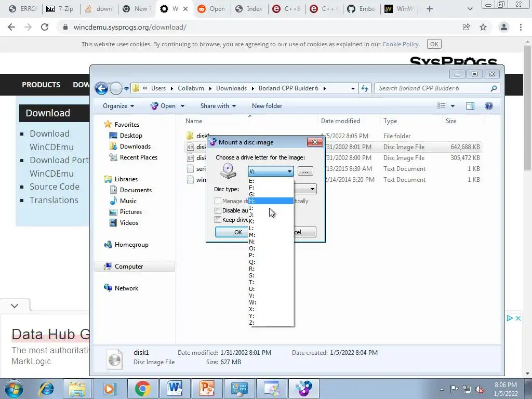This screenshot has width=532, height=399.
Task: Click the Explorer back arrow button
Action: (101, 88)
